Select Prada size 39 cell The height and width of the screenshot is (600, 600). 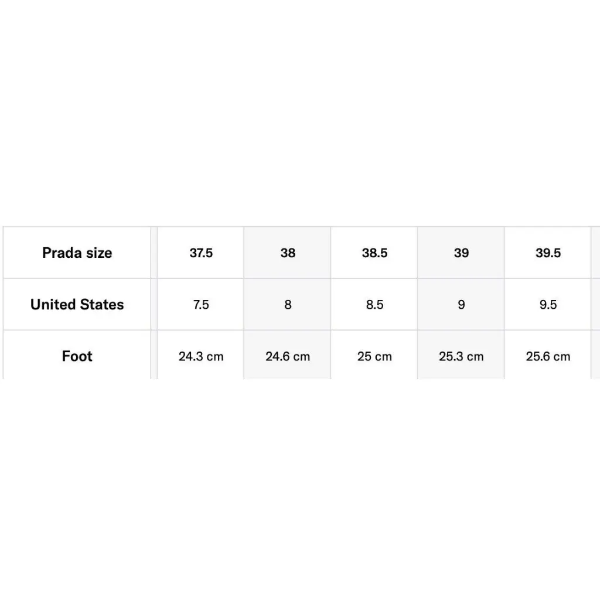[461, 253]
